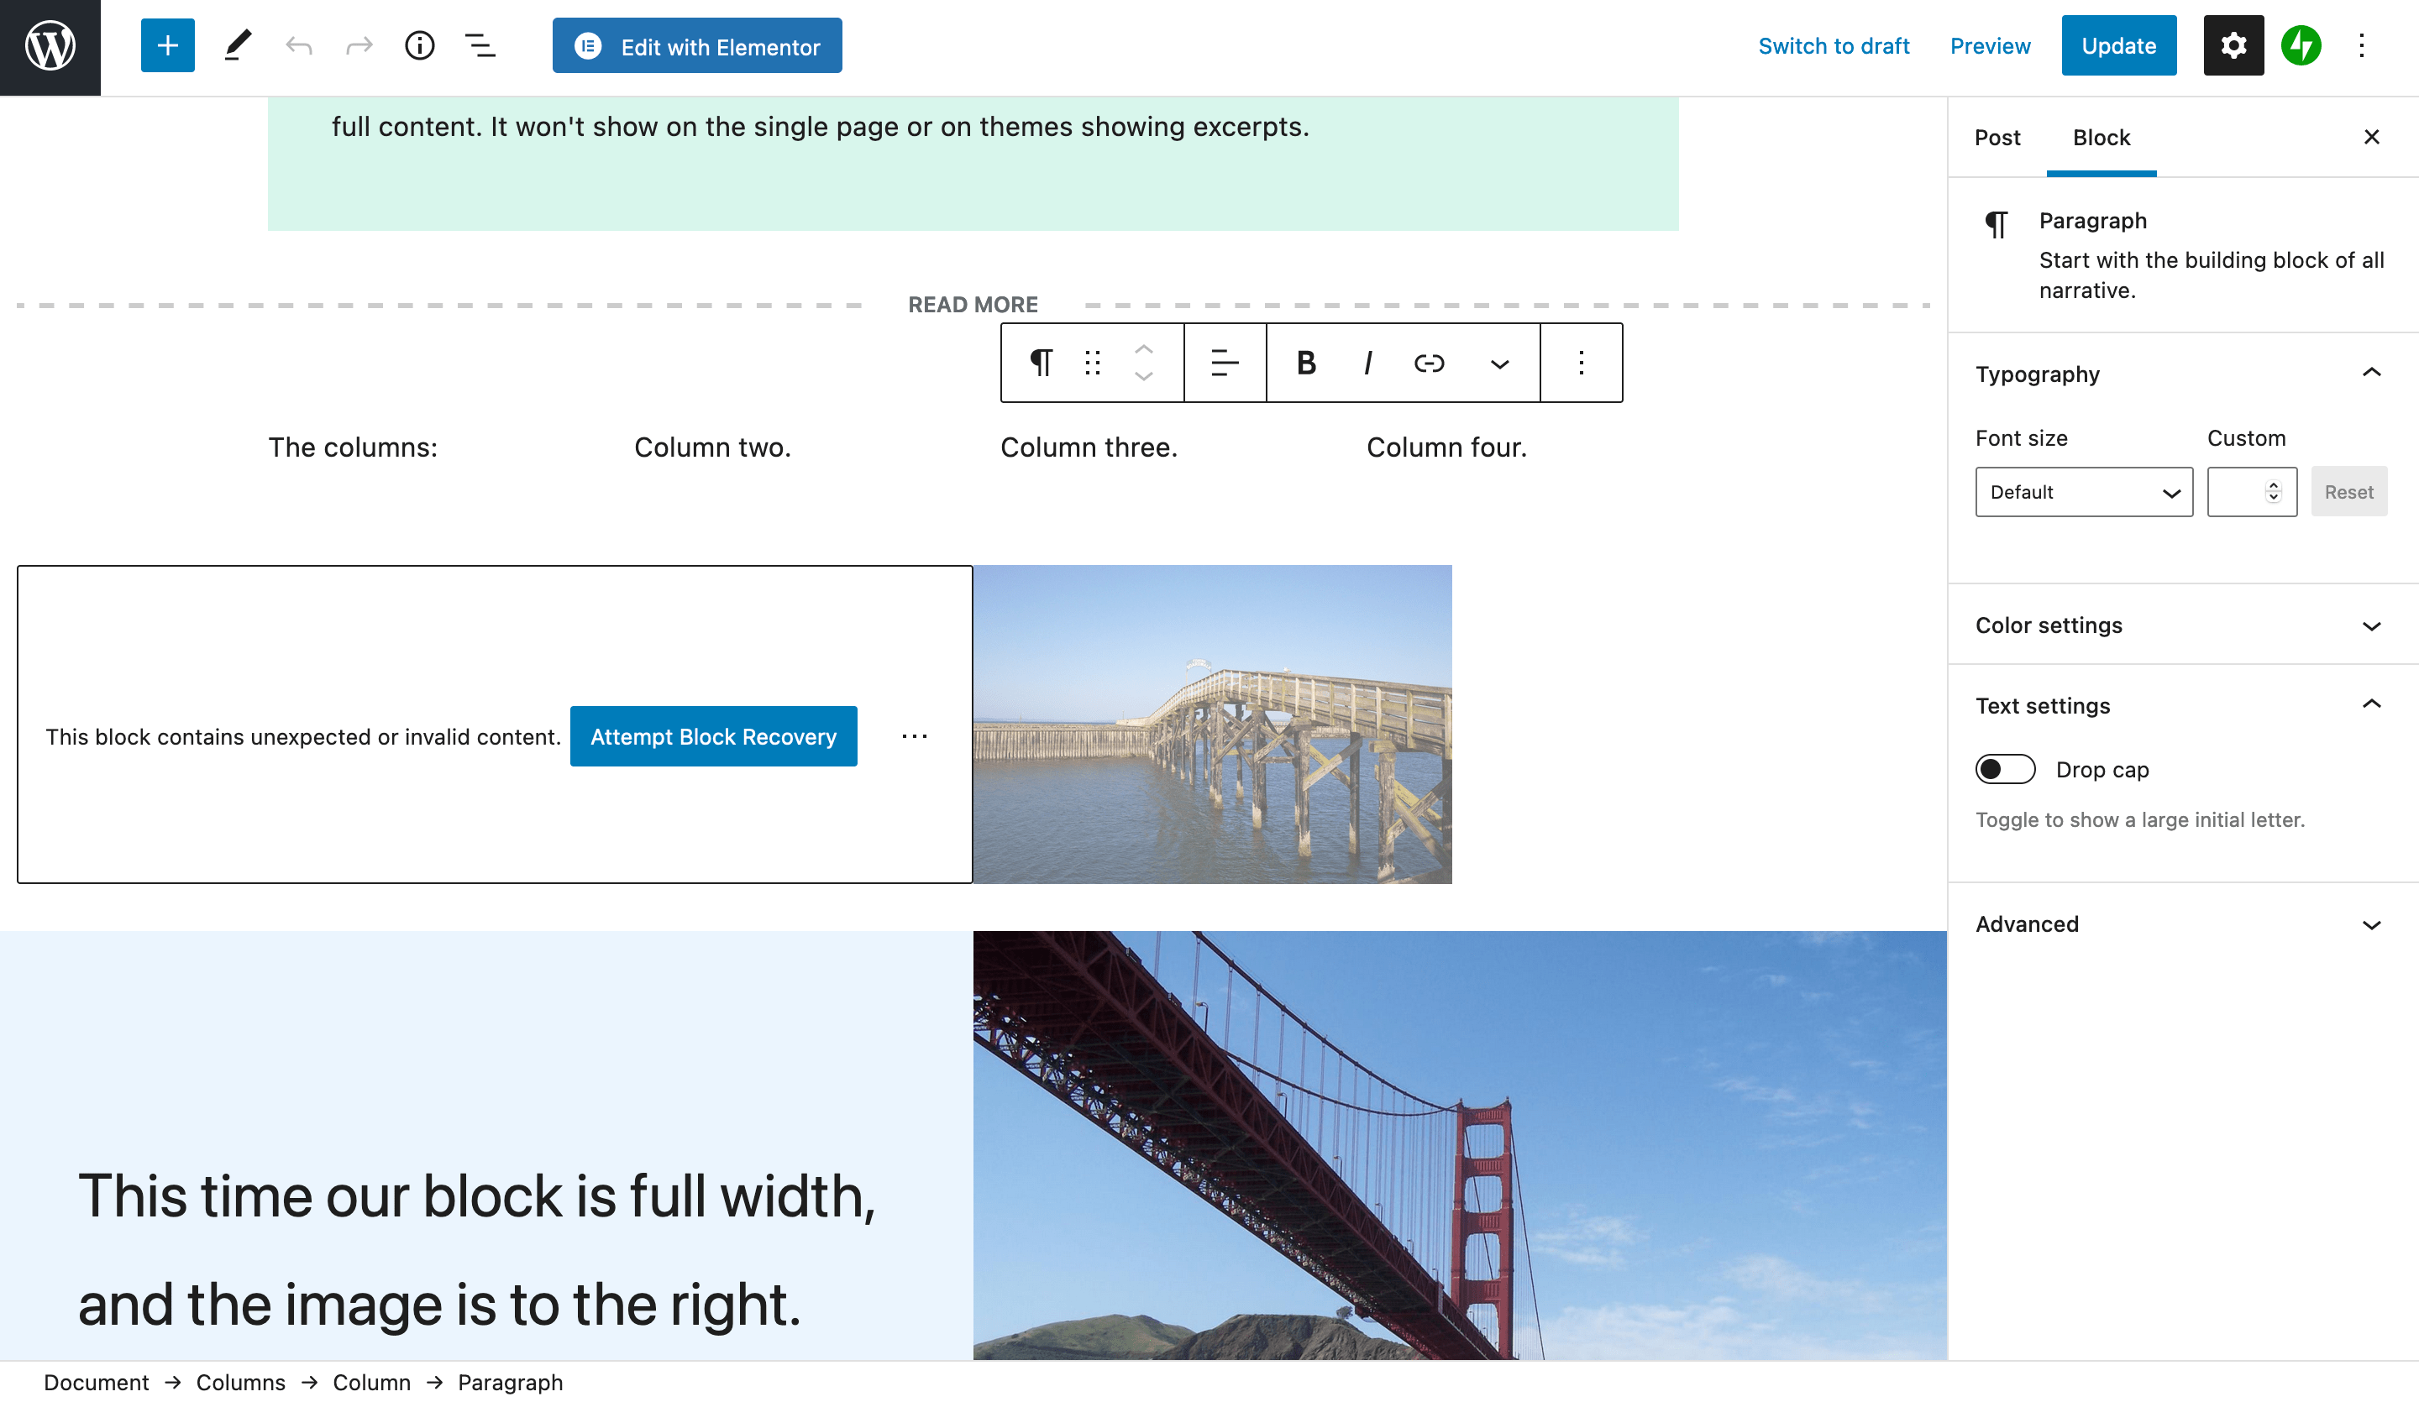Click the paragraph block type icon
The height and width of the screenshot is (1402, 2419).
(1042, 363)
